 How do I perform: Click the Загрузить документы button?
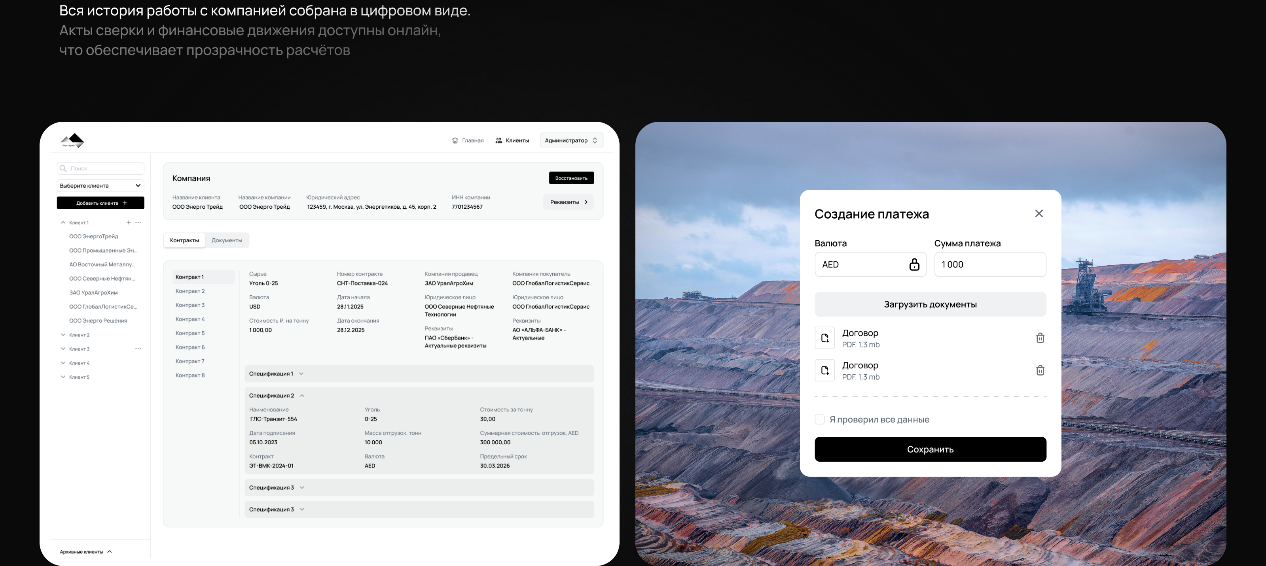[930, 304]
